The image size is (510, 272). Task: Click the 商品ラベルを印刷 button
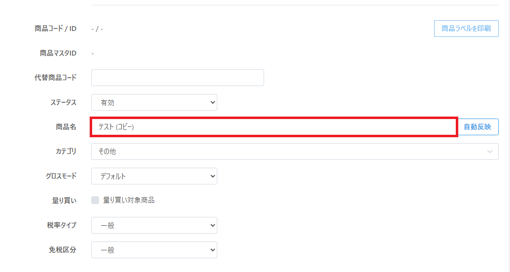[x=466, y=29]
